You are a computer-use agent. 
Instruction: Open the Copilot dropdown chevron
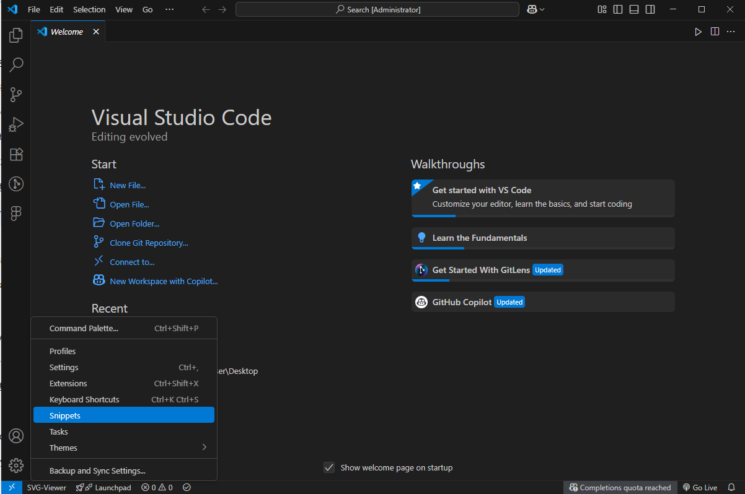pyautogui.click(x=542, y=9)
